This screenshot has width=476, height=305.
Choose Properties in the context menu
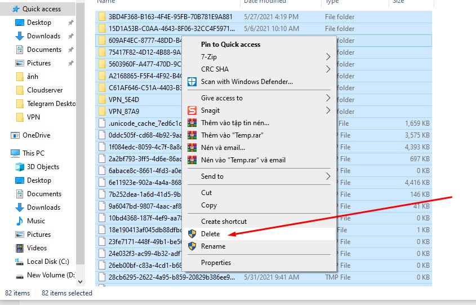coord(216,263)
